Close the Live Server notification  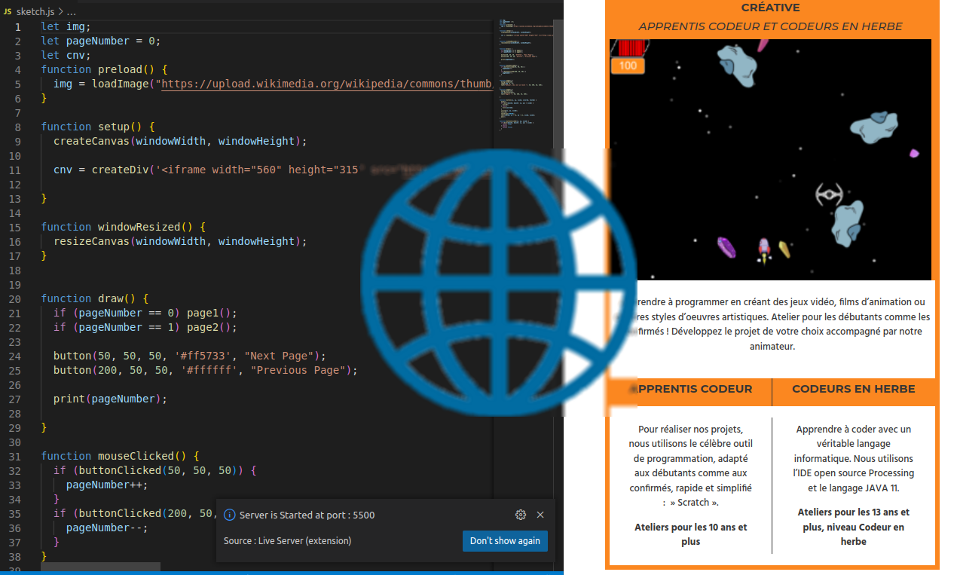(540, 515)
